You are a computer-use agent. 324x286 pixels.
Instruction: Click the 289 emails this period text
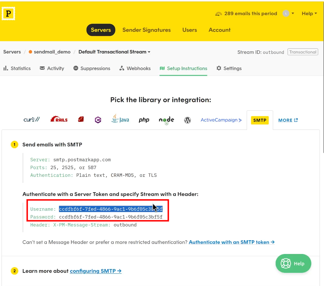point(251,14)
